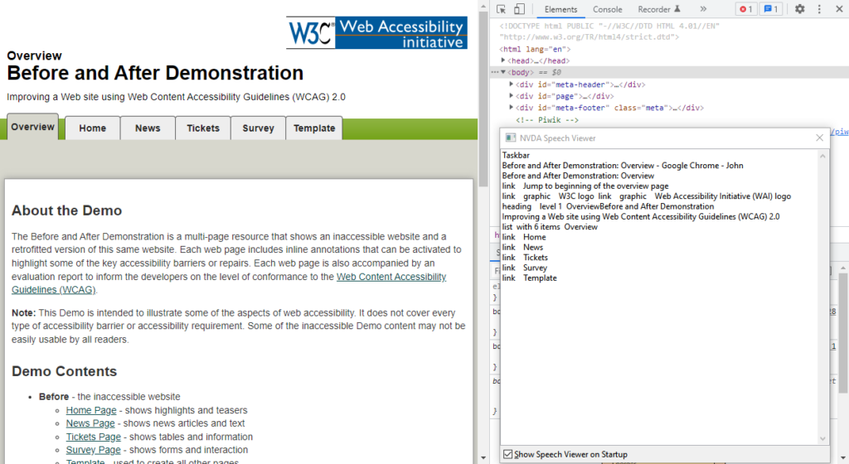
Task: Open the News navigation tab
Action: point(148,128)
